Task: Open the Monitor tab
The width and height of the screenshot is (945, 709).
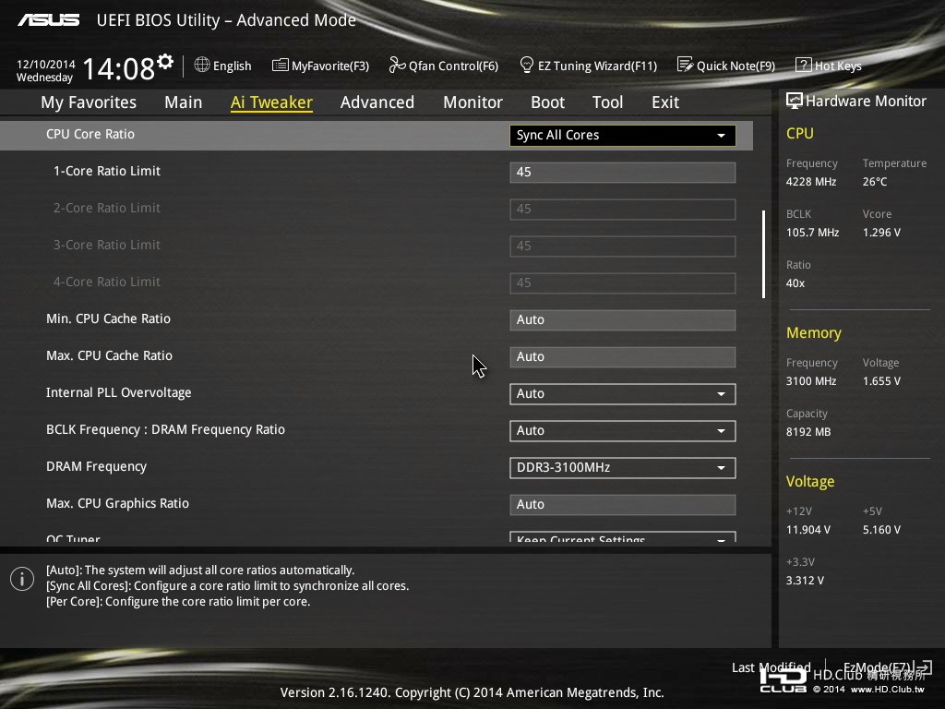Action: point(473,102)
